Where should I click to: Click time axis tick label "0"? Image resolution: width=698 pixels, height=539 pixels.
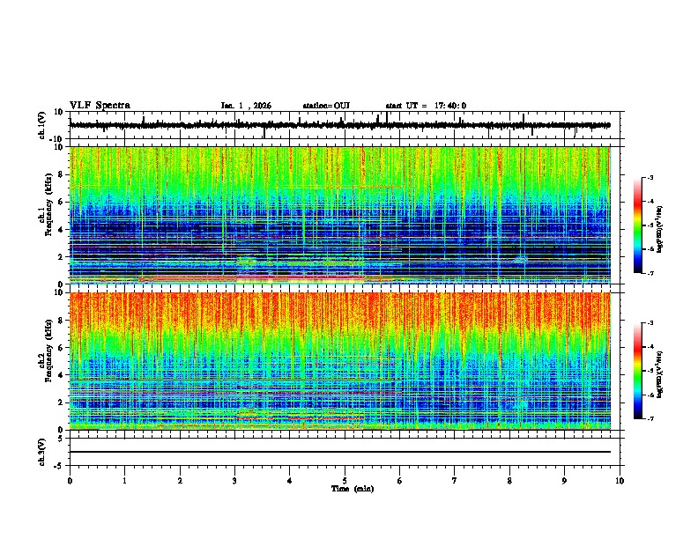pyautogui.click(x=70, y=481)
